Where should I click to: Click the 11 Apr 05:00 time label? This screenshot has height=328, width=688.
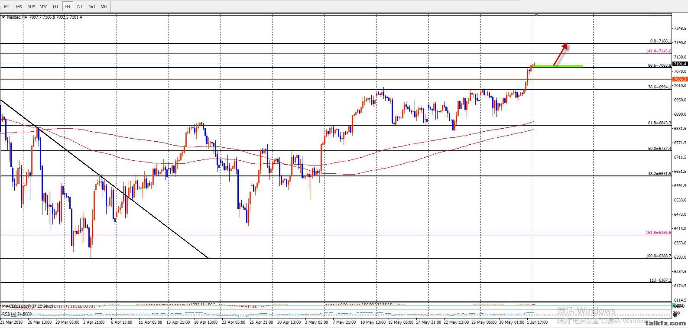[150, 322]
